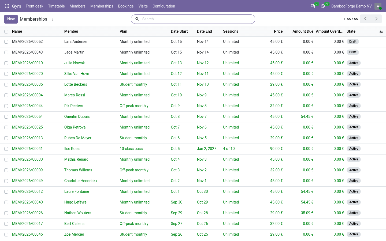This screenshot has height=241, width=386.
Task: Open the conversations messages icon
Action: tap(313, 6)
